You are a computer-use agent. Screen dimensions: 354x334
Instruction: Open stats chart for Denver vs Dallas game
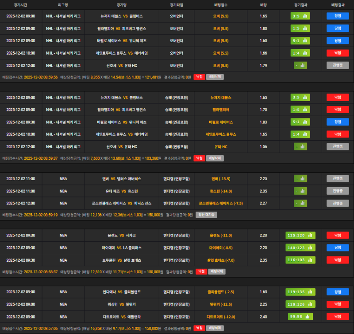tap(300, 178)
